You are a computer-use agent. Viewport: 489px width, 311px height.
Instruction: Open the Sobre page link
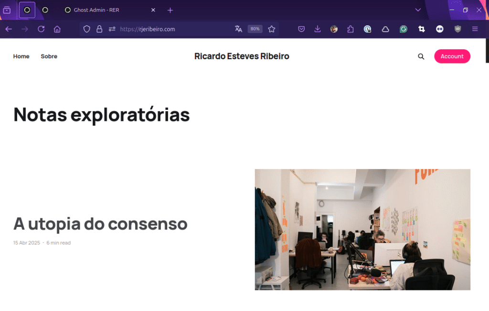[x=49, y=56]
